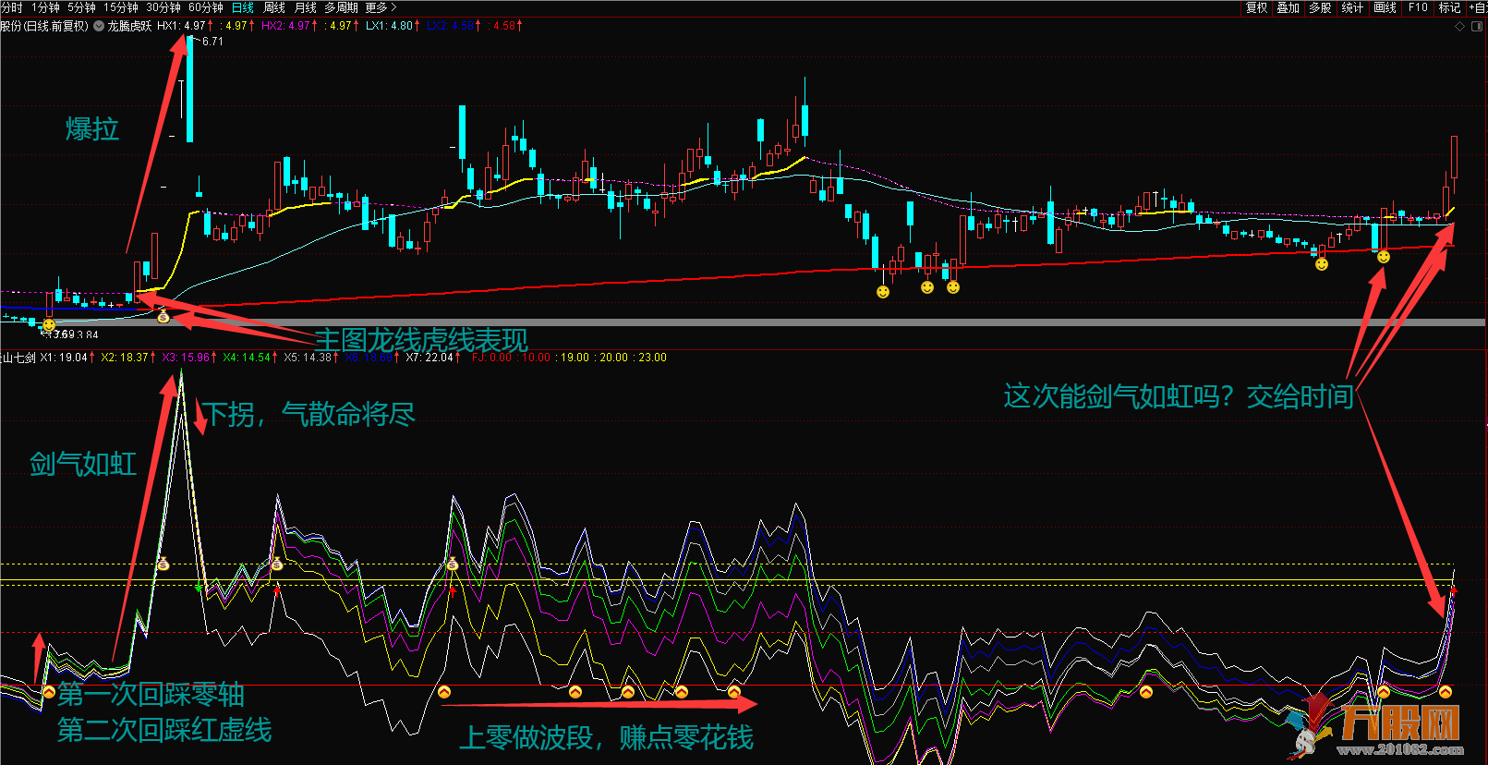The width and height of the screenshot is (1488, 765).
Task: Expand the 更多 periods menu
Action: click(x=381, y=7)
